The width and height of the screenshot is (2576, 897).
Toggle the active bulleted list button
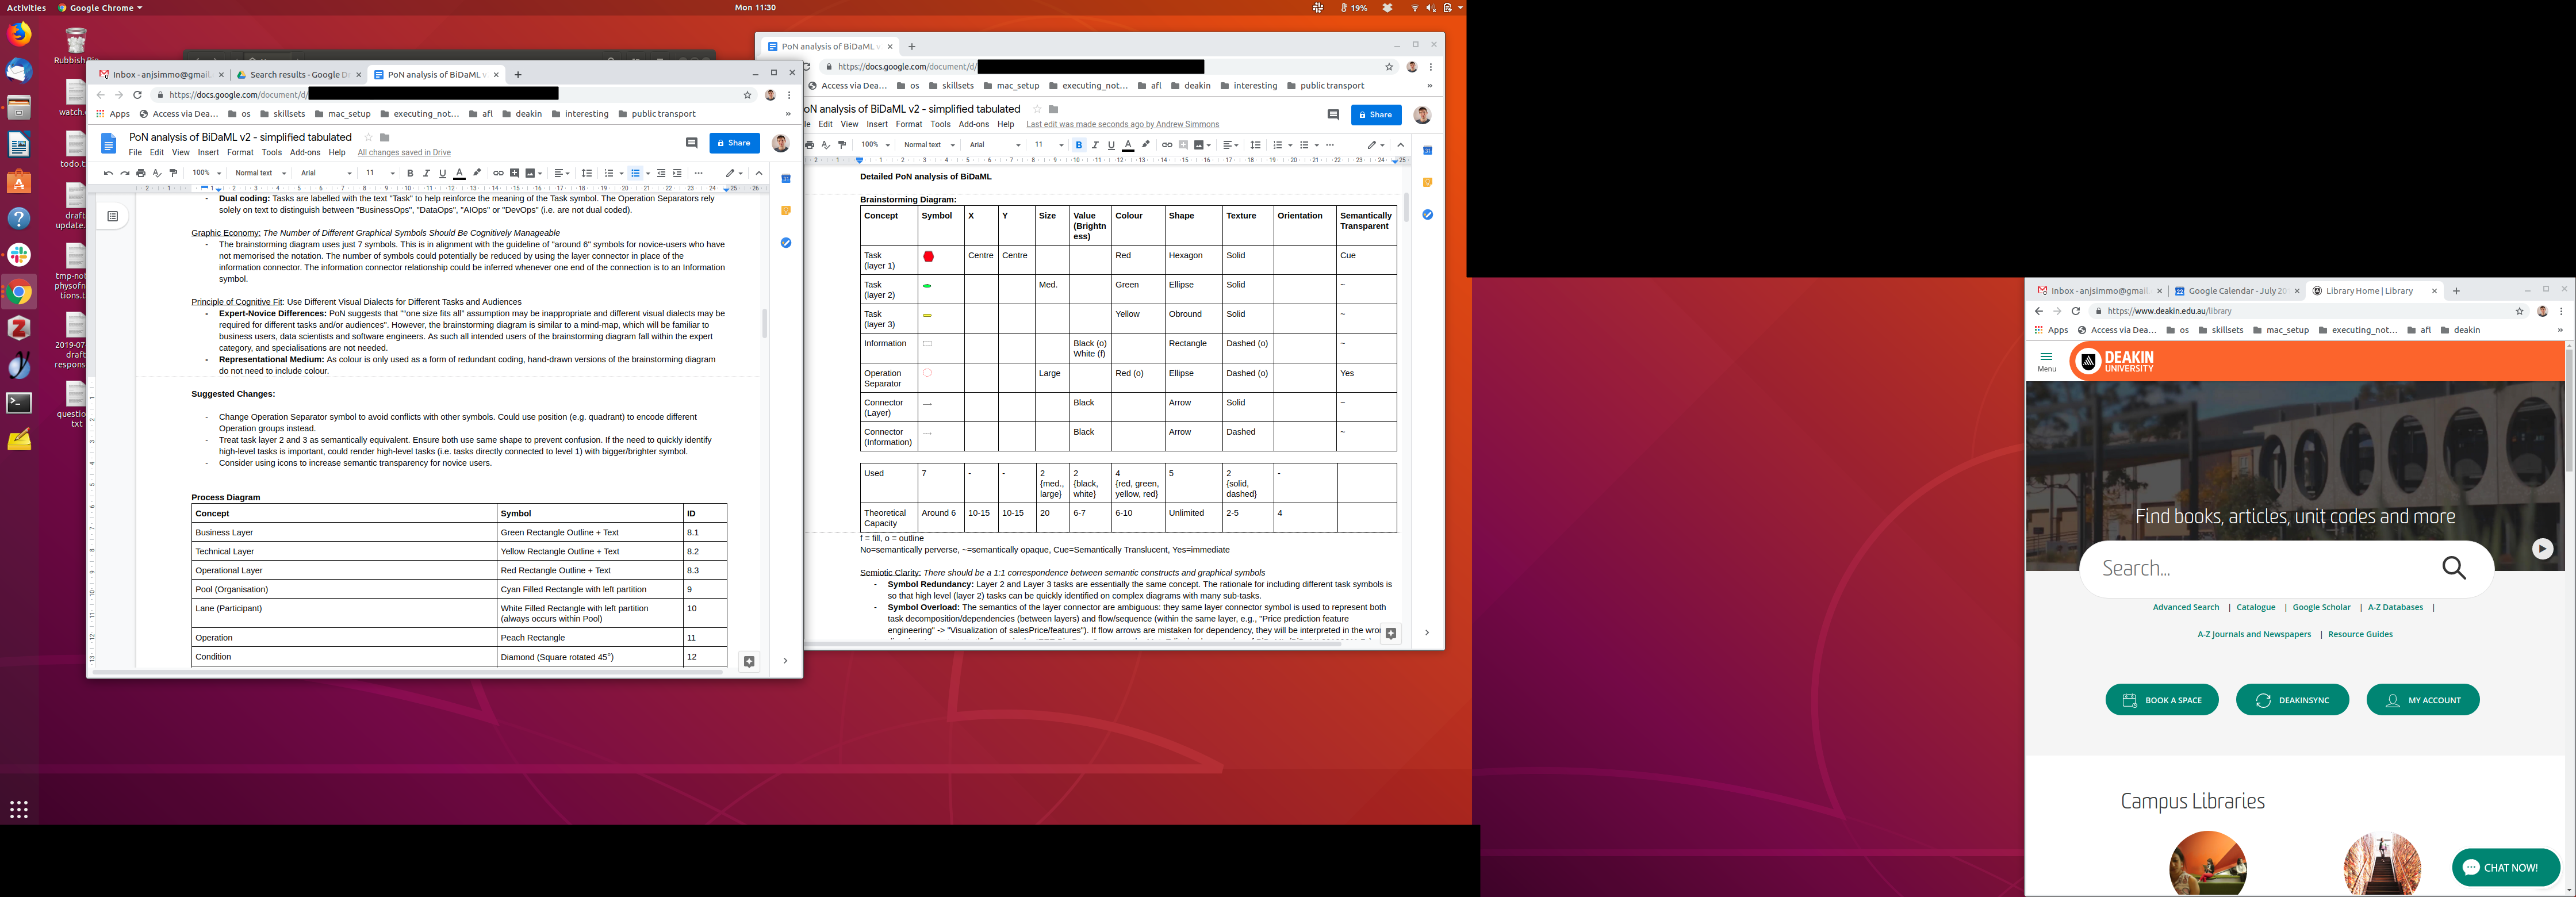[x=635, y=173]
